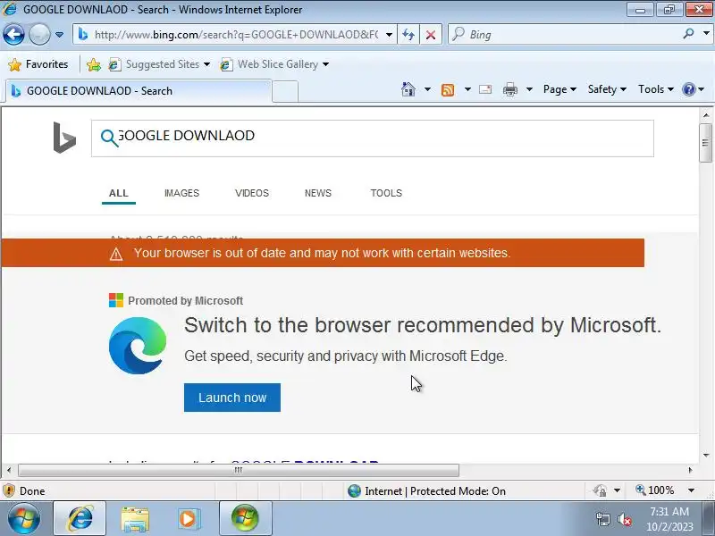Screen dimensions: 715x536
Task: Expand the address bar autocomplete dropdown
Action: coord(389,35)
